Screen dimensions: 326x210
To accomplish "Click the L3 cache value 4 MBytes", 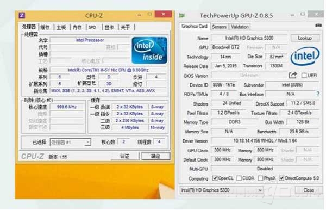I will [x=130, y=127].
